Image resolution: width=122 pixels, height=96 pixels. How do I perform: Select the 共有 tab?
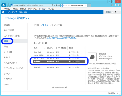pos(37,25)
